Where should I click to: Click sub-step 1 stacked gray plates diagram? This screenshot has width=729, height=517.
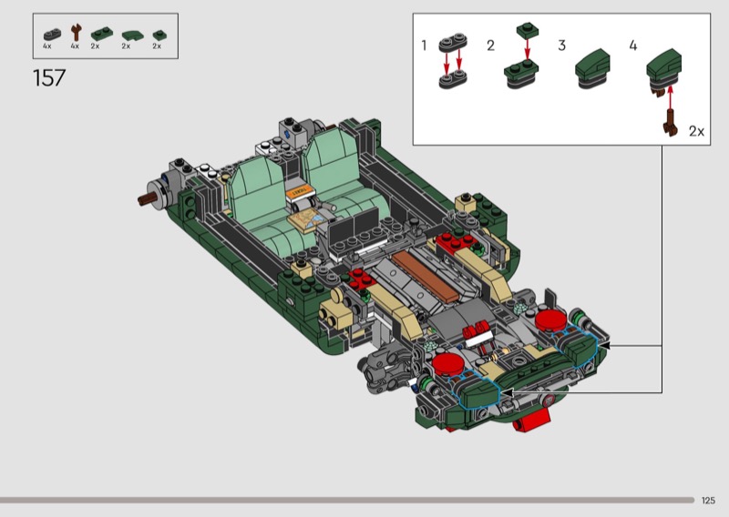[453, 61]
